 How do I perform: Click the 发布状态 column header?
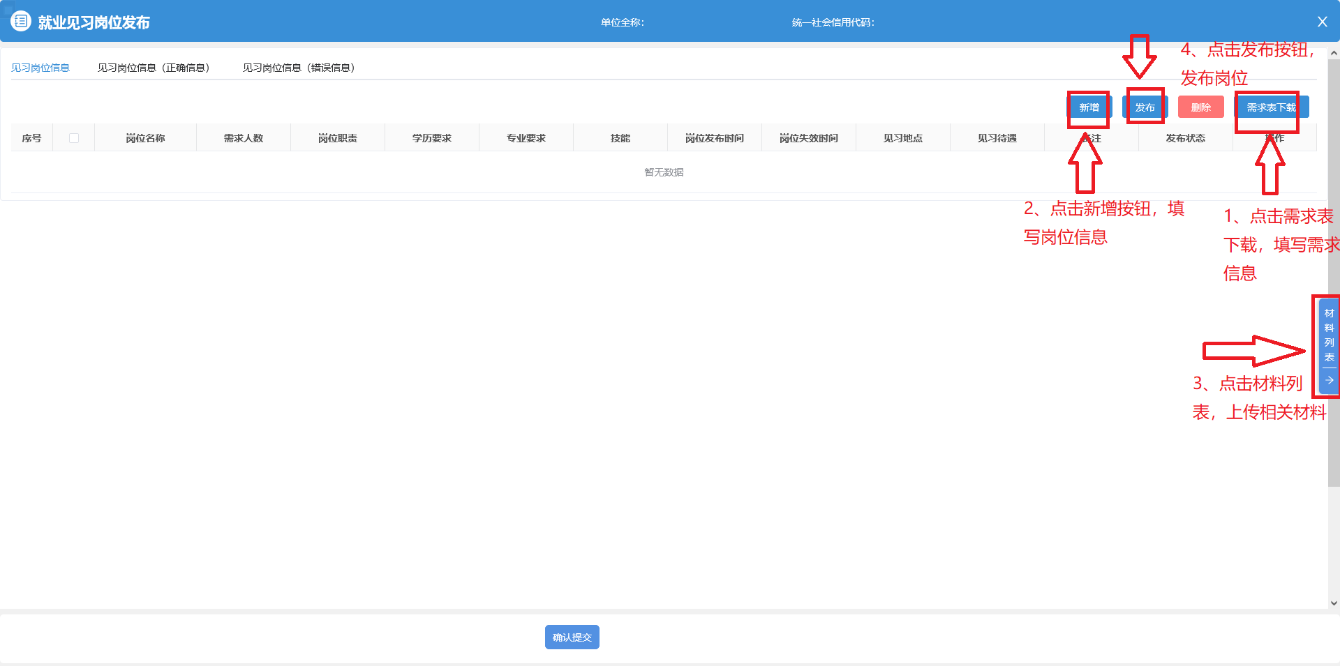point(1185,138)
